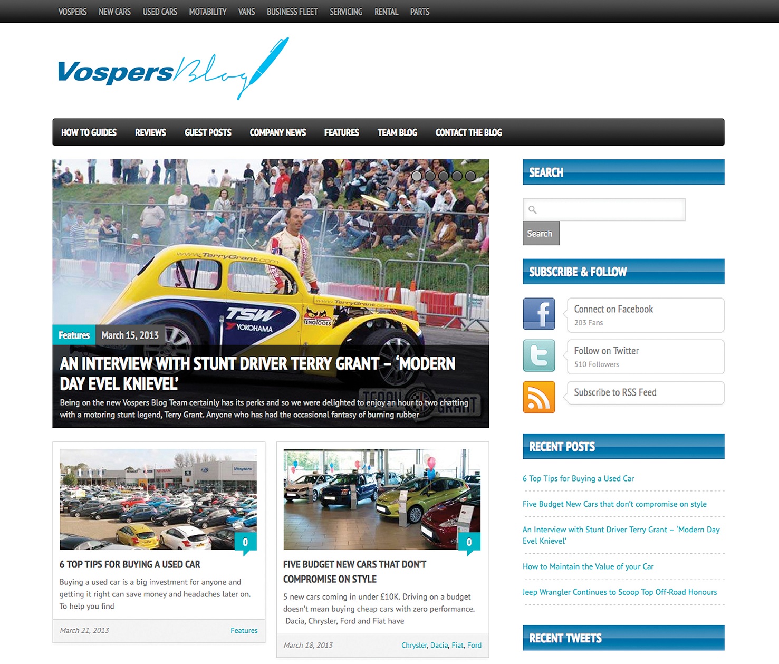The width and height of the screenshot is (779, 664).
Task: Click into the search text field
Action: pyautogui.click(x=604, y=209)
